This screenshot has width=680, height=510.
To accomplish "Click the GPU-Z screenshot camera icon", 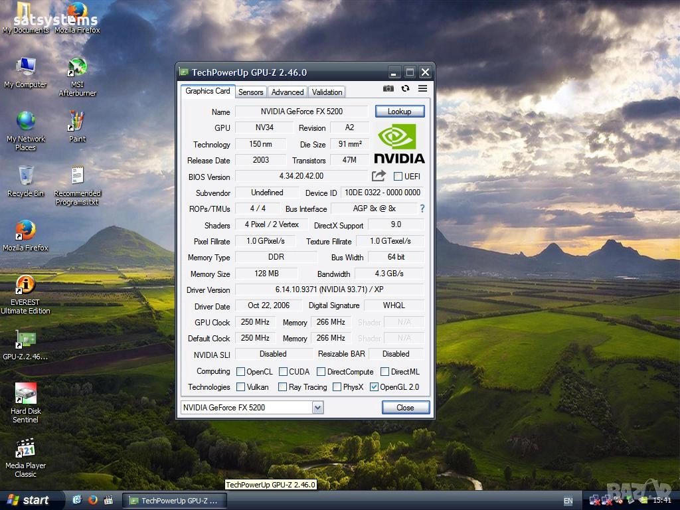I will 388,88.
